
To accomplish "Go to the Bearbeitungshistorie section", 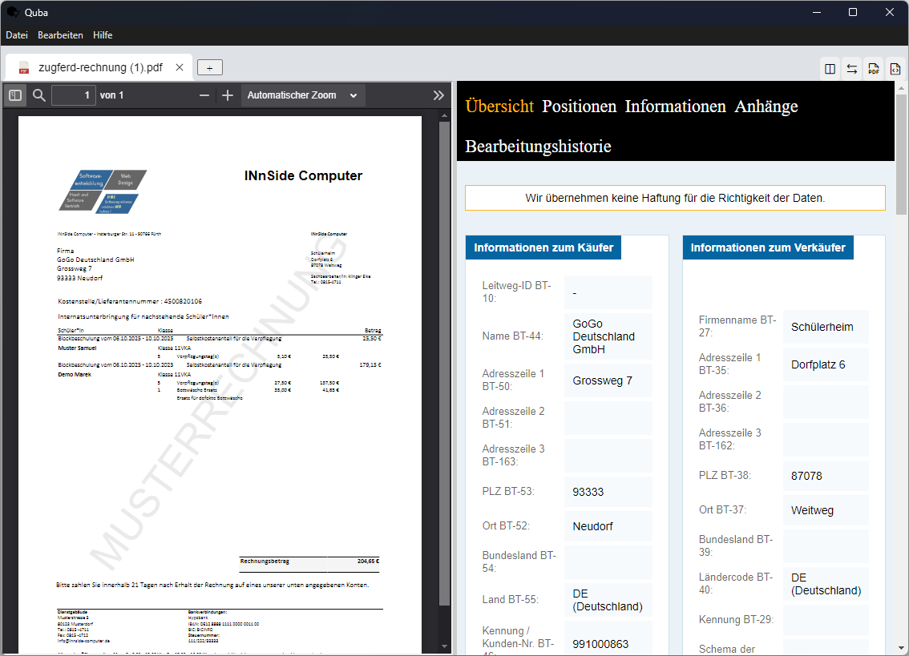I will tap(538, 147).
